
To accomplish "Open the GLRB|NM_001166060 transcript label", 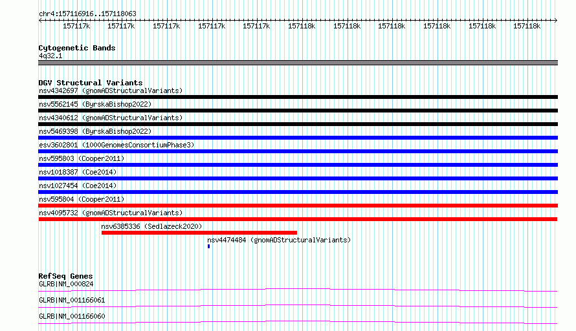I will [x=72, y=316].
